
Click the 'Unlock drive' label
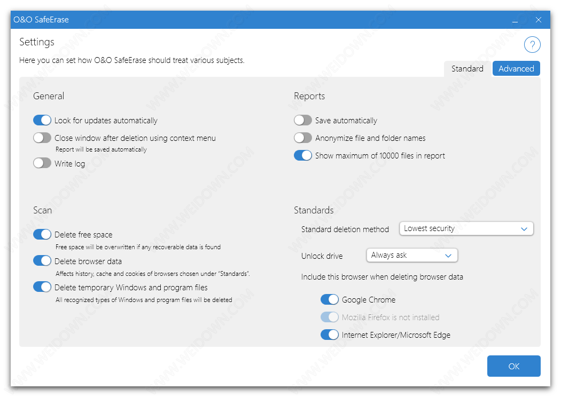[322, 256]
